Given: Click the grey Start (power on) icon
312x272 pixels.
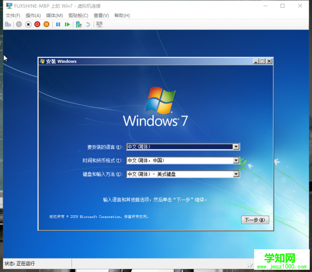Looking at the screenshot, I should 19,24.
